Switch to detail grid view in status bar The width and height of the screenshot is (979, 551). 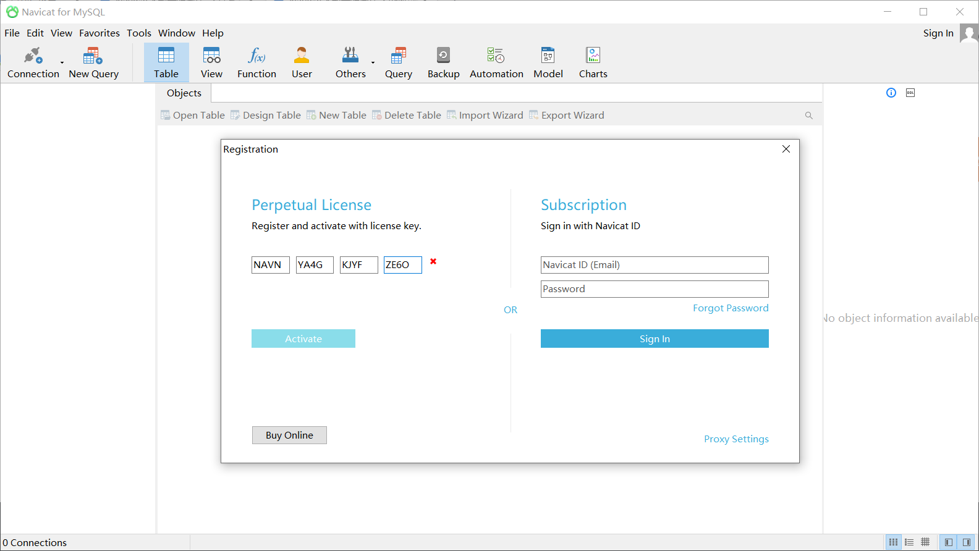pyautogui.click(x=925, y=542)
